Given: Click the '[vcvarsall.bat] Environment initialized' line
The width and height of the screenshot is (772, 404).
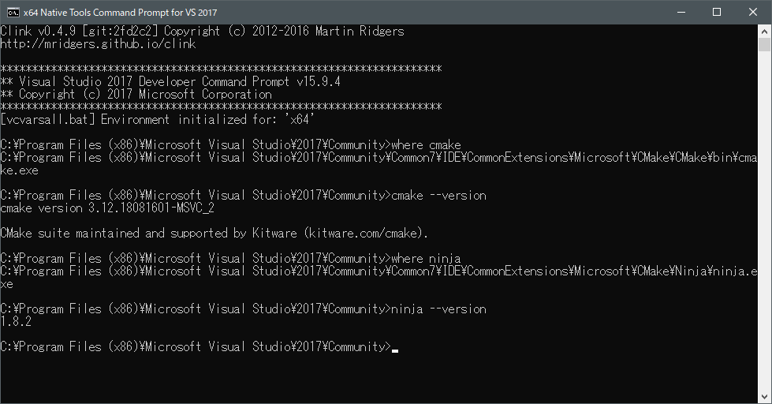Looking at the screenshot, I should [x=158, y=120].
